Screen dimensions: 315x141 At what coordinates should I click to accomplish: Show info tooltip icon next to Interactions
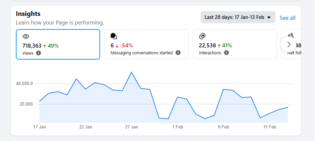point(226,53)
